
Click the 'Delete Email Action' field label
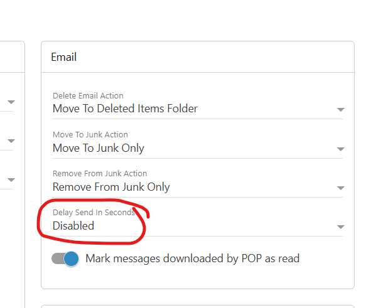pyautogui.click(x=88, y=96)
